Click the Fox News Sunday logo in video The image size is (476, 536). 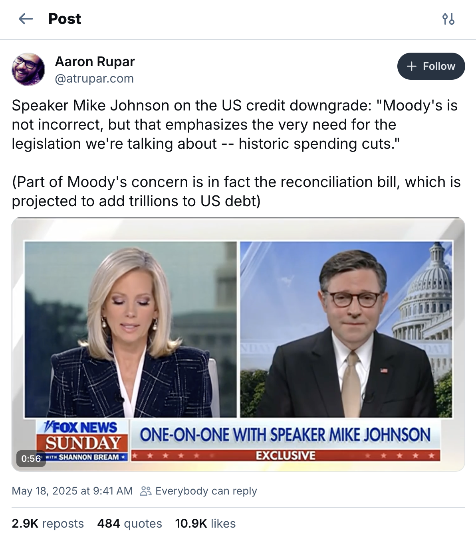tap(82, 440)
